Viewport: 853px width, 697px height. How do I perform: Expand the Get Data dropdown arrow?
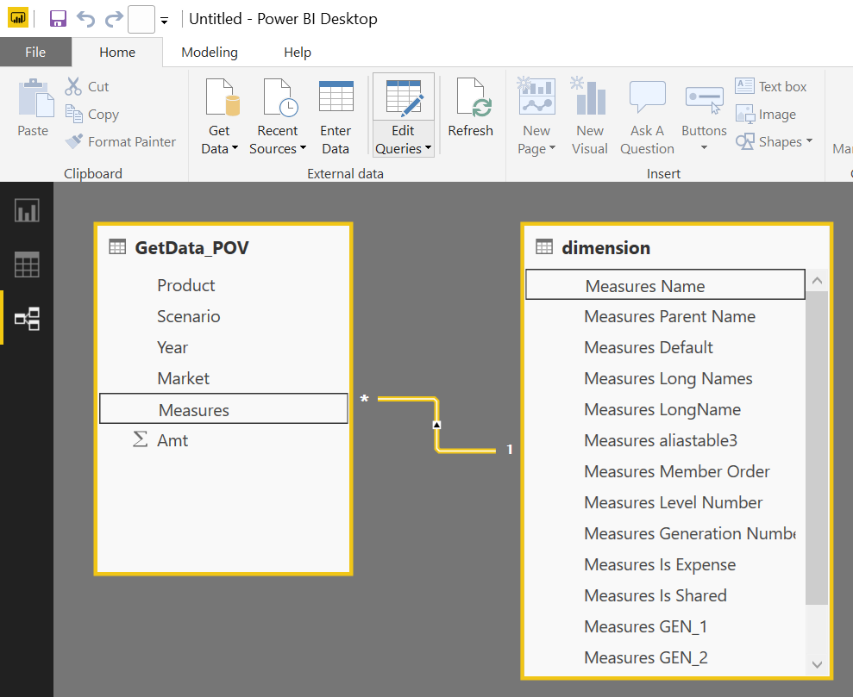tap(235, 148)
